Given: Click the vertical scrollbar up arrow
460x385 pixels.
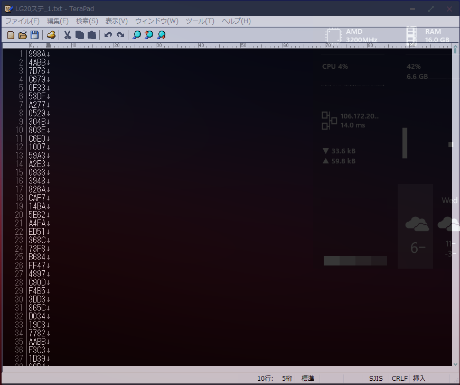Looking at the screenshot, I should [x=455, y=47].
